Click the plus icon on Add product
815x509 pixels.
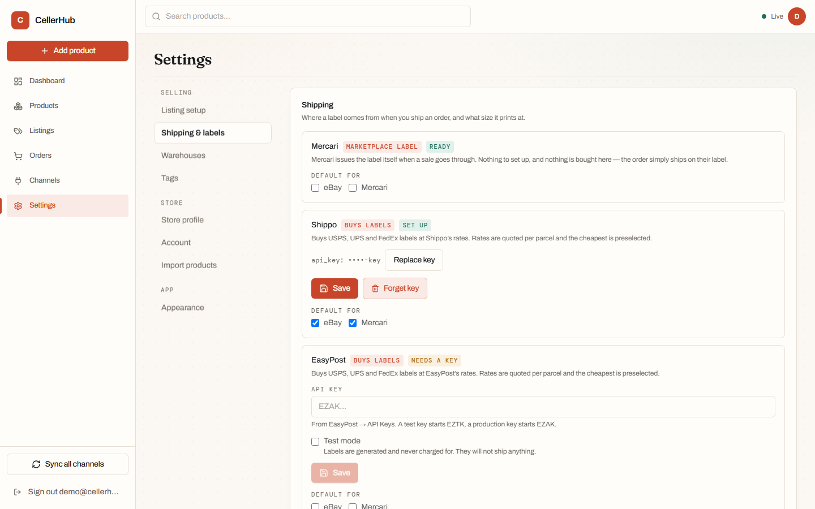pos(45,51)
